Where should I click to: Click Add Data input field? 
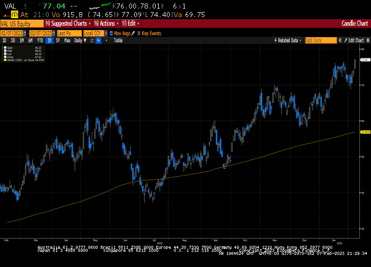321,40
